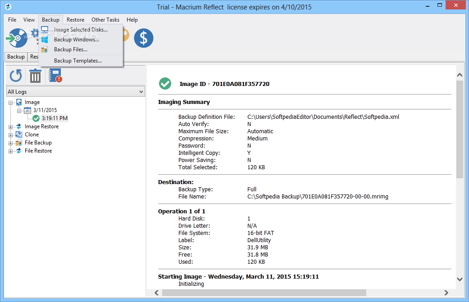The height and width of the screenshot is (302, 469).
Task: Click the Softpedia.xml definition file path
Action: tap(323, 117)
